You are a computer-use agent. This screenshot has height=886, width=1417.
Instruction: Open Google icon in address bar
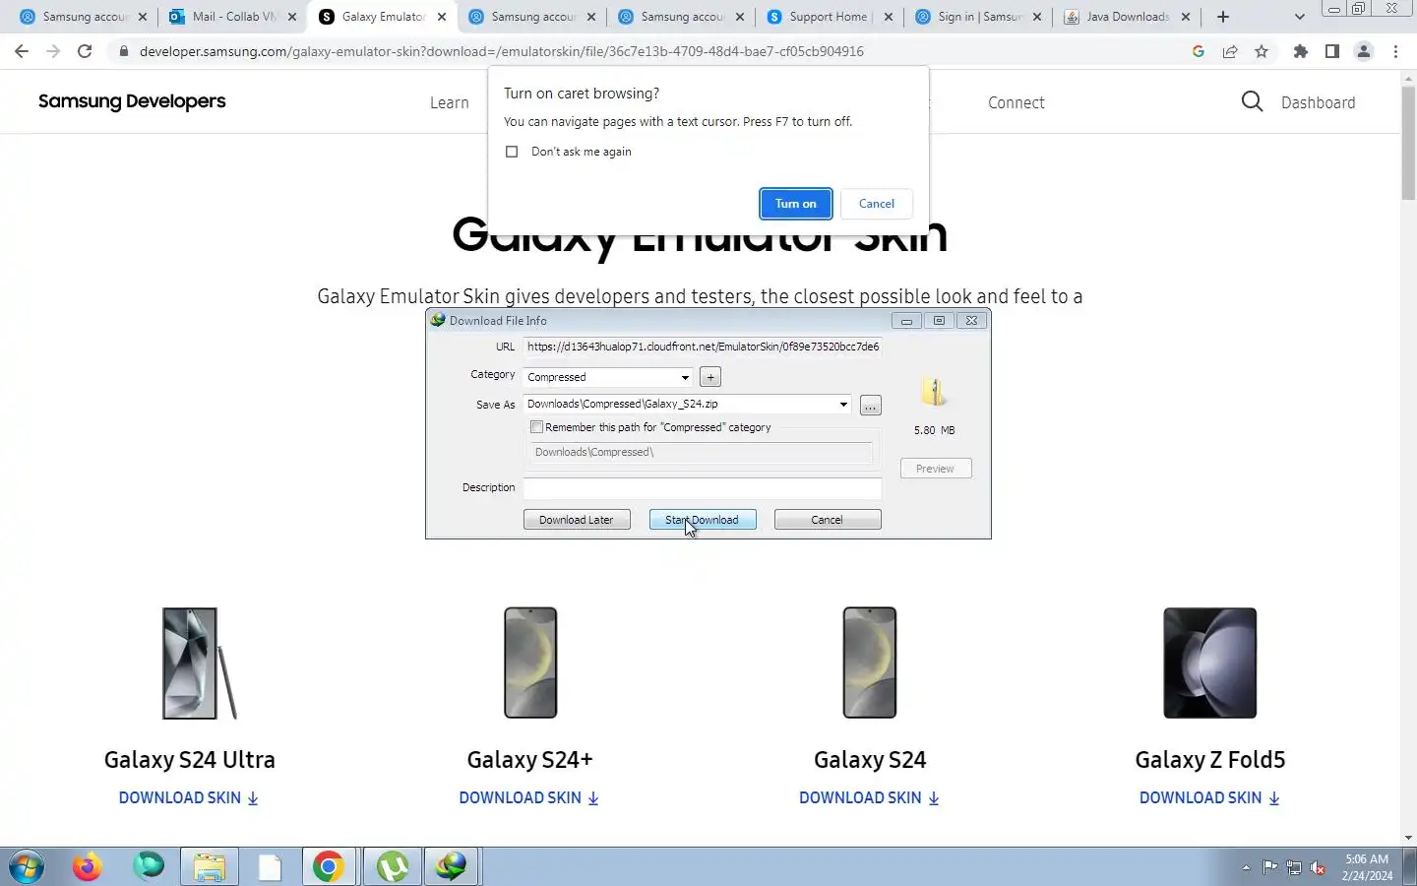[x=1198, y=51]
